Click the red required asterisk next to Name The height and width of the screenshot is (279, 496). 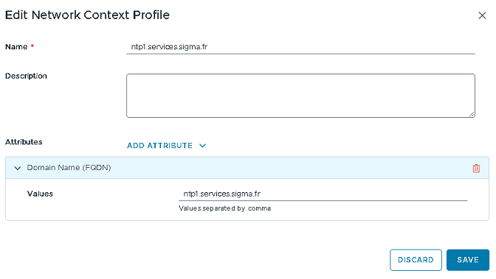(x=32, y=46)
